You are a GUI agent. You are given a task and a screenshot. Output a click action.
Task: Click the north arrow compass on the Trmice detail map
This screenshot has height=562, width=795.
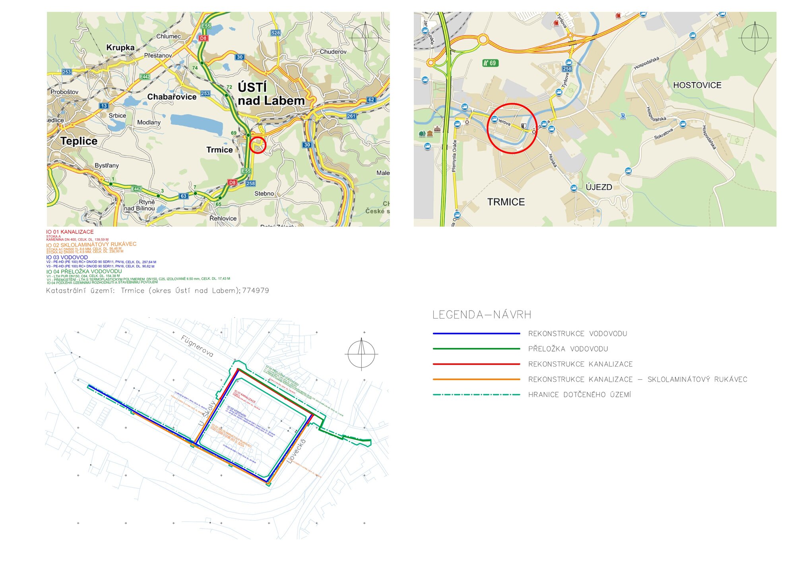click(755, 38)
